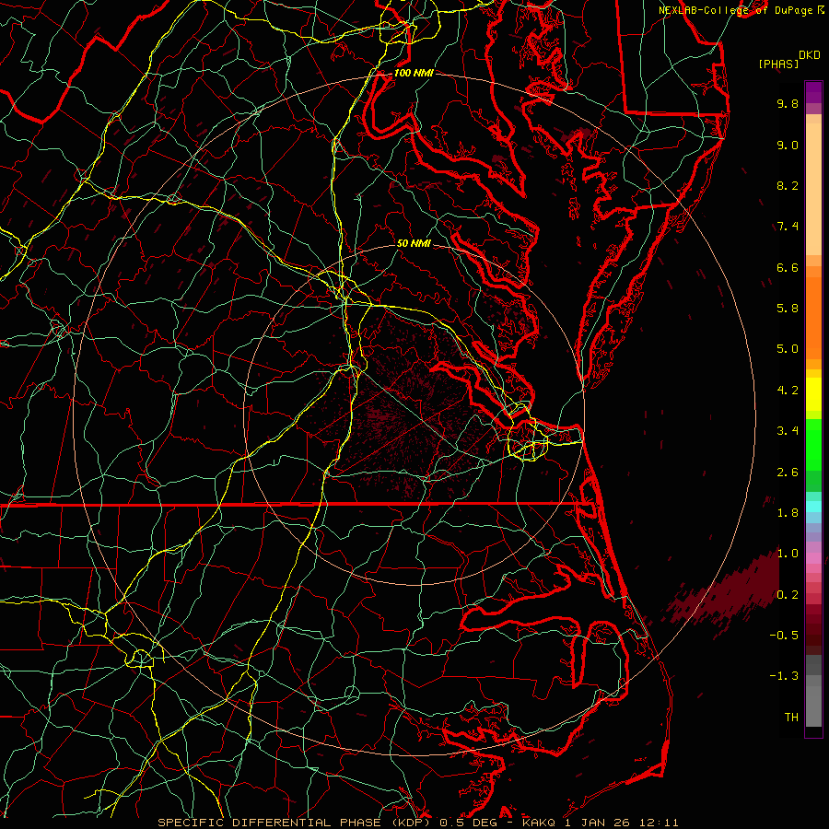Image resolution: width=829 pixels, height=829 pixels.
Task: Click the 3.4 scale value
Action: [x=788, y=431]
